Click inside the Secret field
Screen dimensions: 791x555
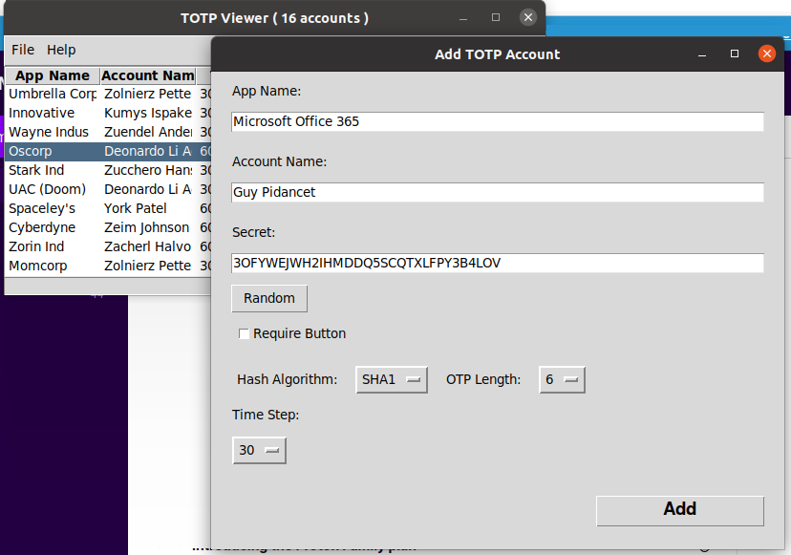[x=497, y=263]
